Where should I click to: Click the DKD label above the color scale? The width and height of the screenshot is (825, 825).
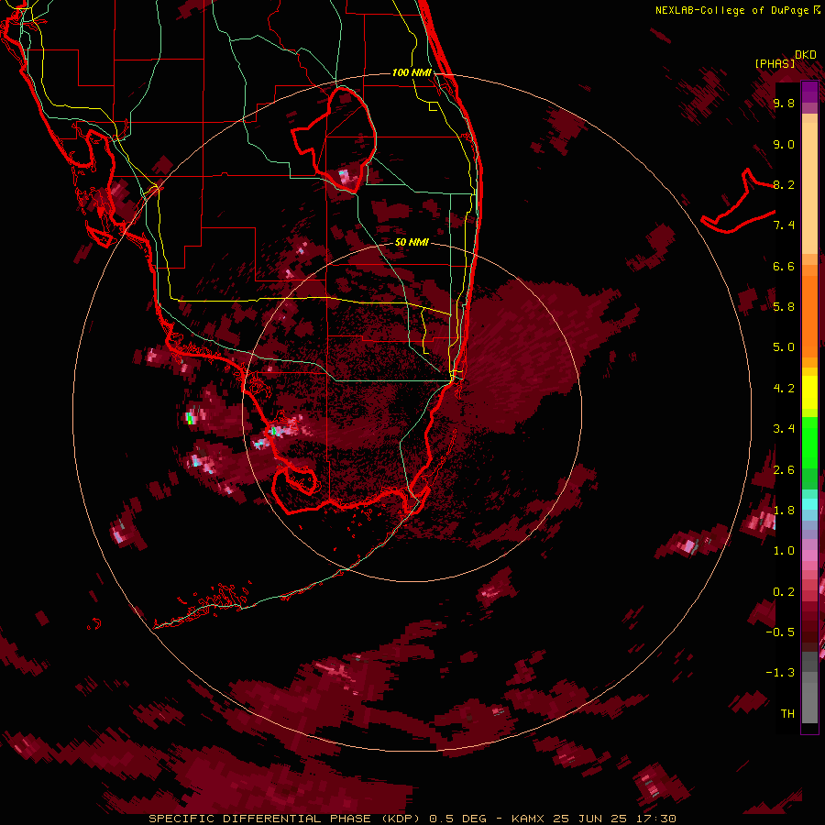(806, 55)
